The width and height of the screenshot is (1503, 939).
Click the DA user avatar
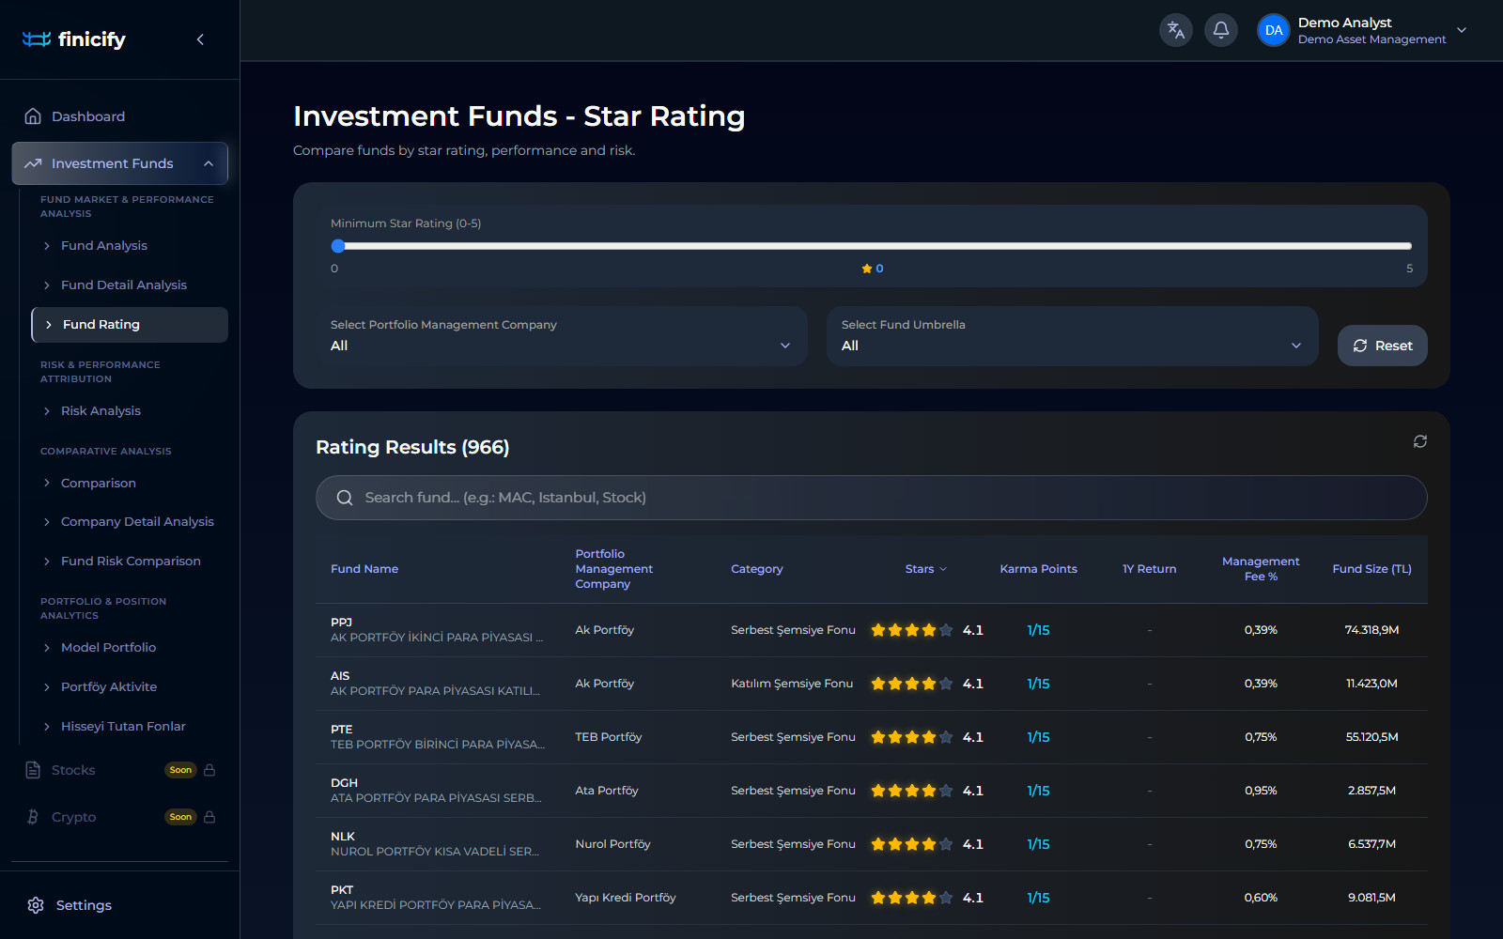click(1274, 30)
